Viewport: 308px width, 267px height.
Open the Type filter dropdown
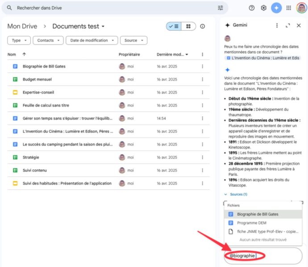pyautogui.click(x=19, y=40)
